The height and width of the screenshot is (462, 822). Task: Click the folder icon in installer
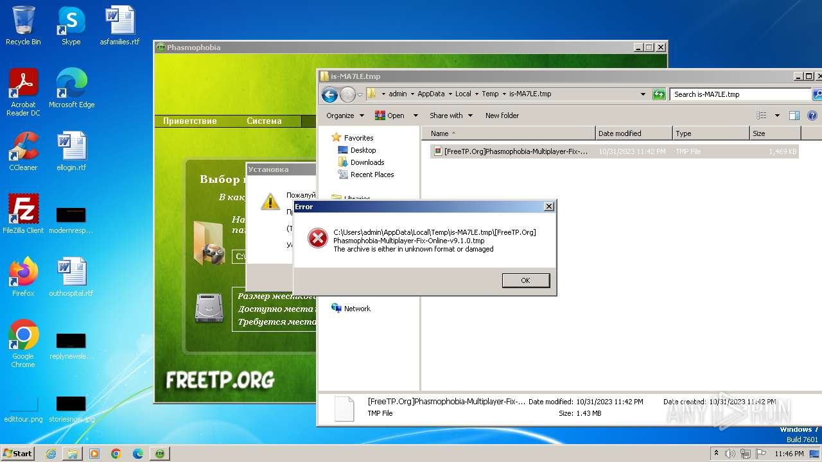(209, 244)
